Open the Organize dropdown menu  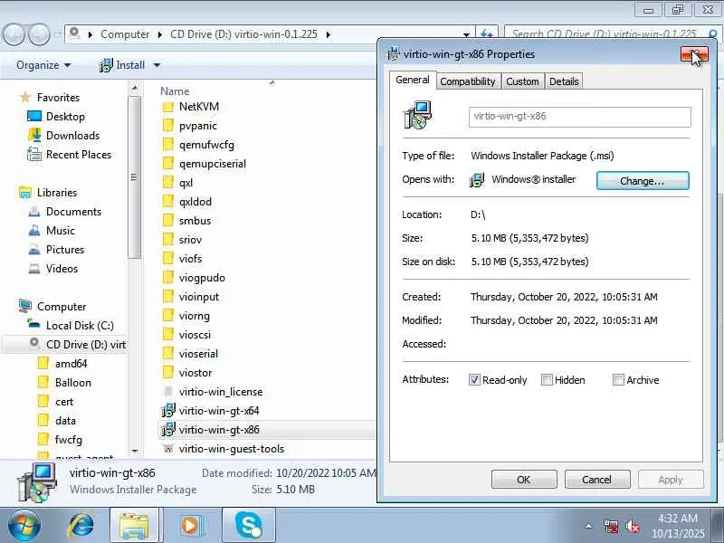43,65
